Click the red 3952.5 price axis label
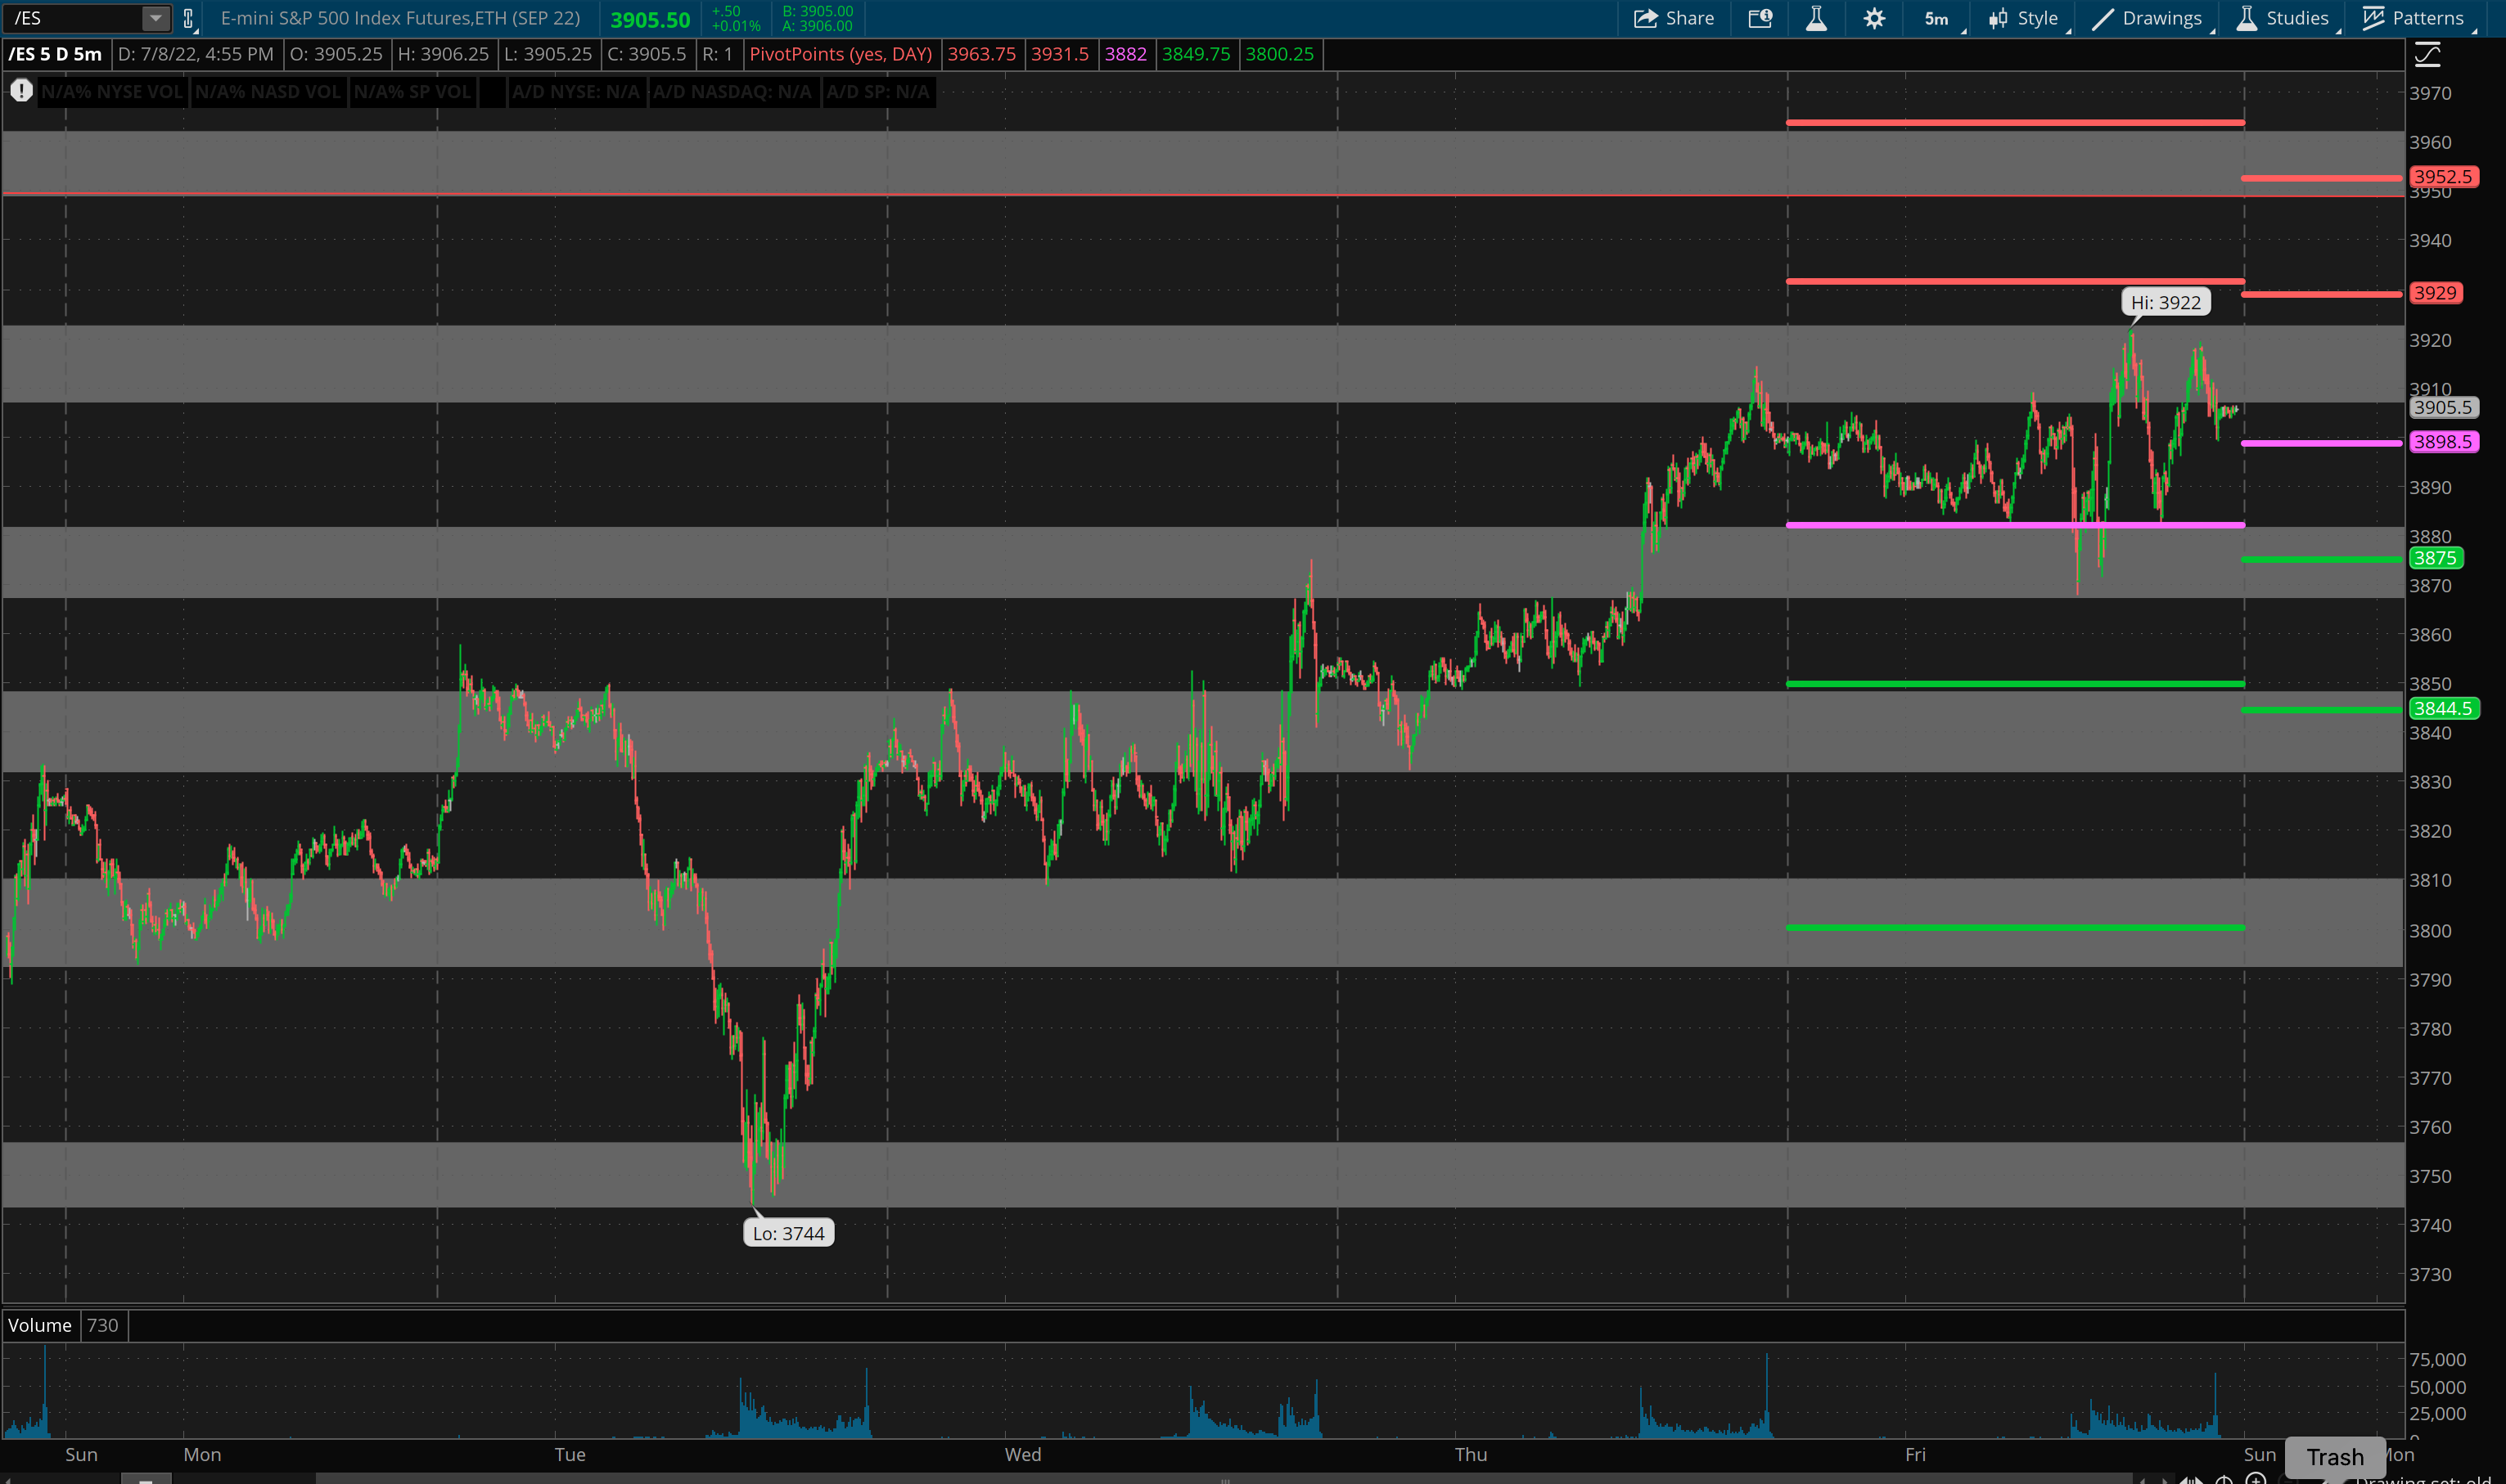Viewport: 2506px width, 1484px height. pyautogui.click(x=2442, y=176)
